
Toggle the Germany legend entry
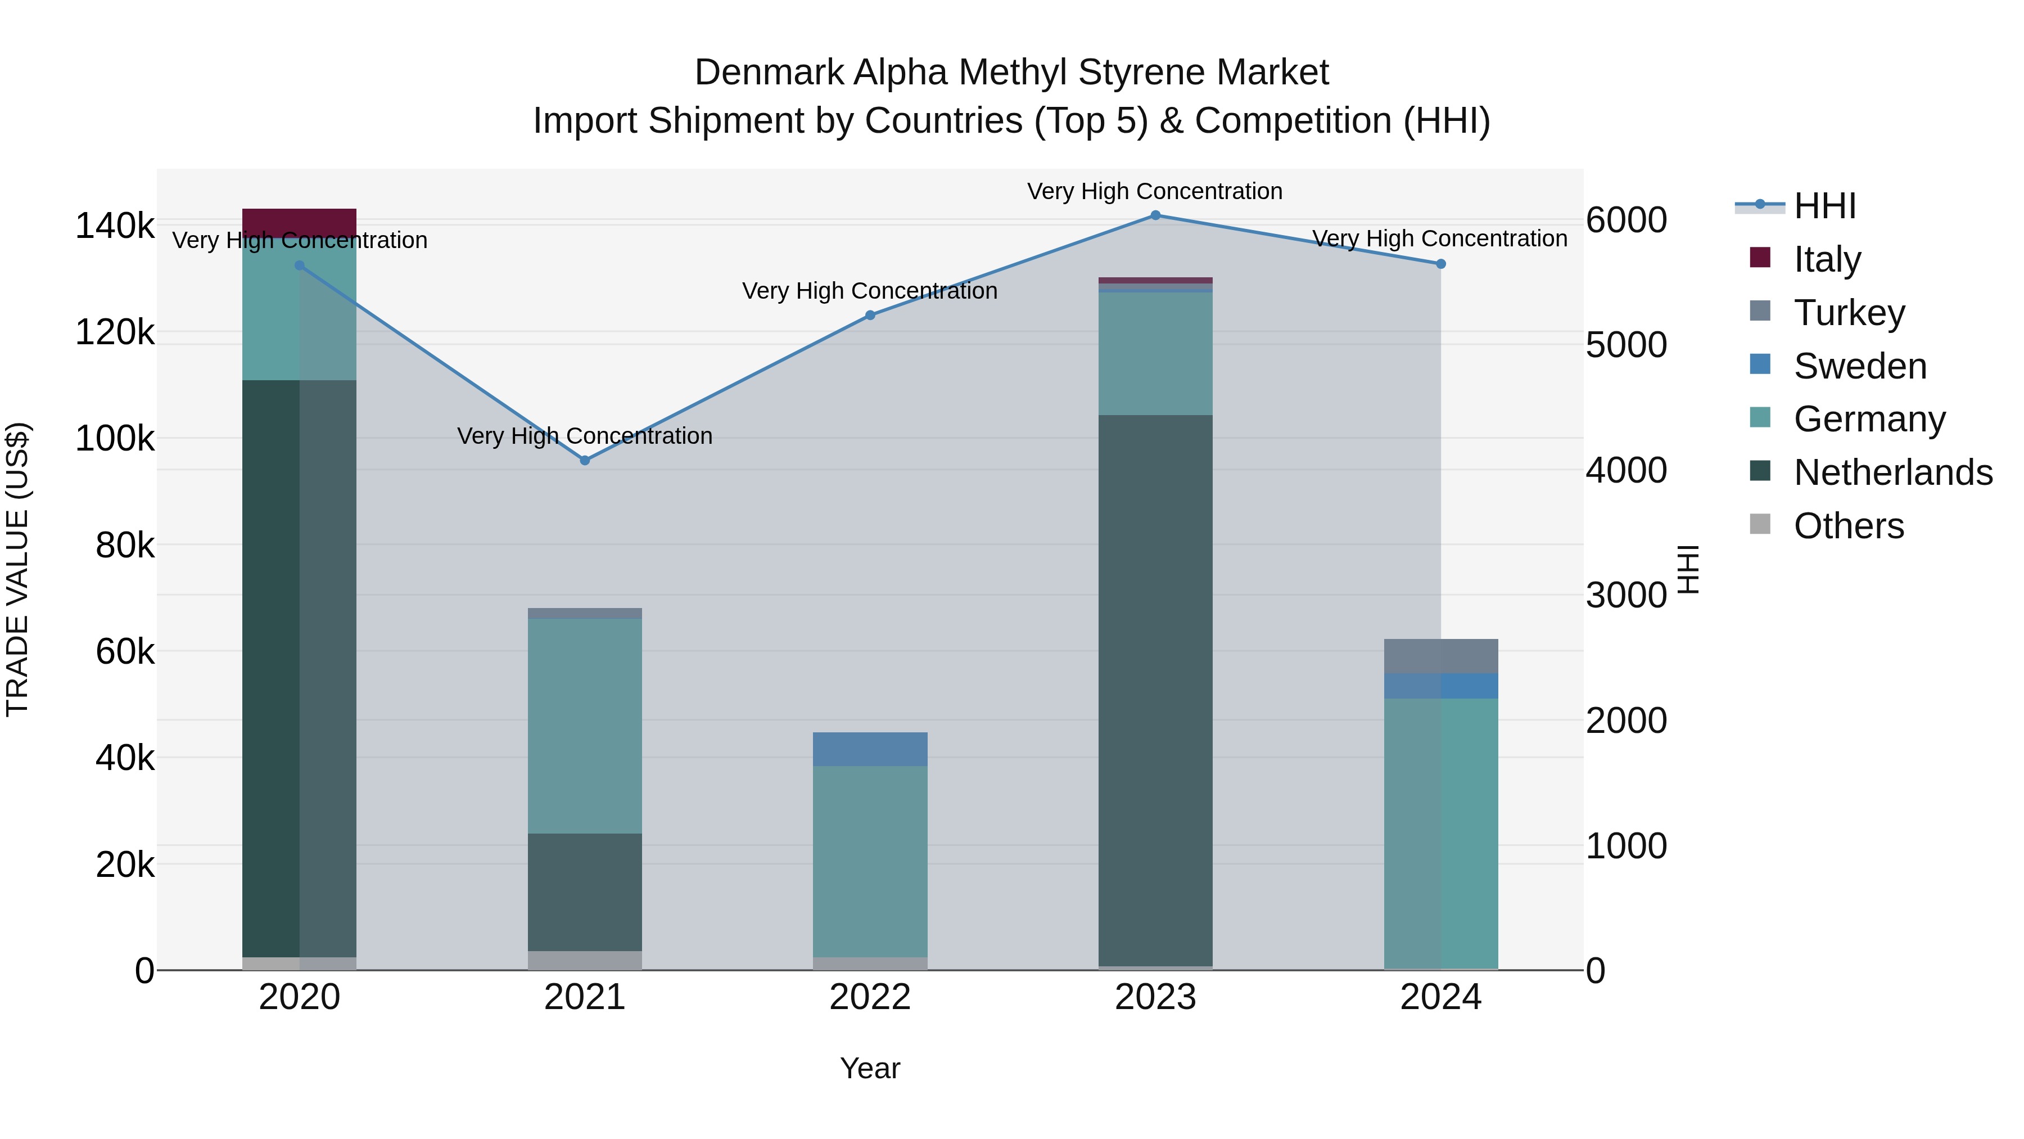[1849, 419]
